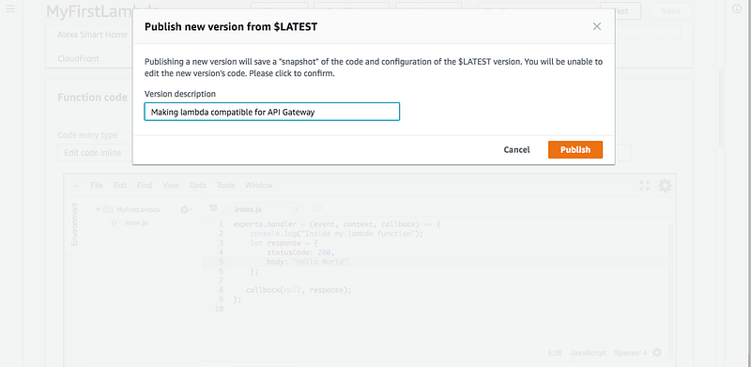Open the Spaces: 4 indentation selector
Viewport: 751px width, 367px height.
coord(630,353)
